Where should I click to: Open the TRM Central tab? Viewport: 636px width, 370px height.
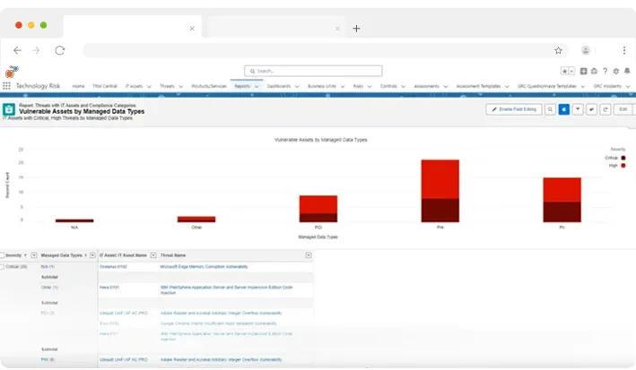pyautogui.click(x=105, y=86)
